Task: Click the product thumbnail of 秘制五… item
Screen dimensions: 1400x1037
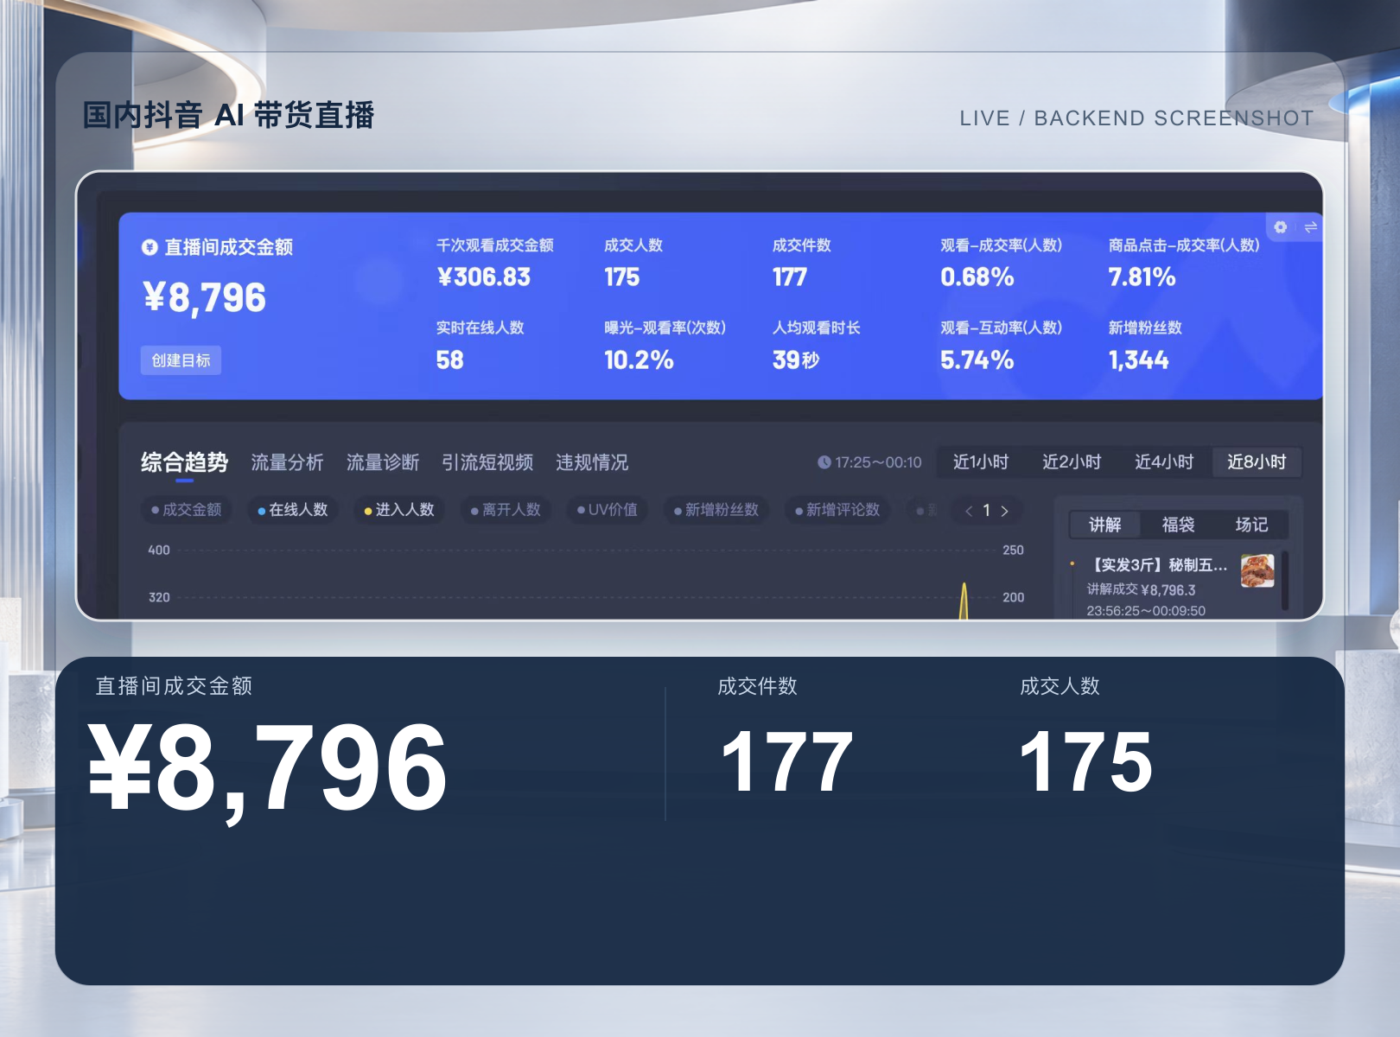Action: [x=1257, y=571]
